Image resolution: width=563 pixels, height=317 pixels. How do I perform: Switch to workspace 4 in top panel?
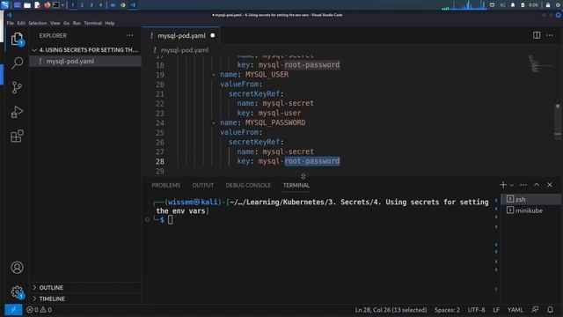(100, 5)
